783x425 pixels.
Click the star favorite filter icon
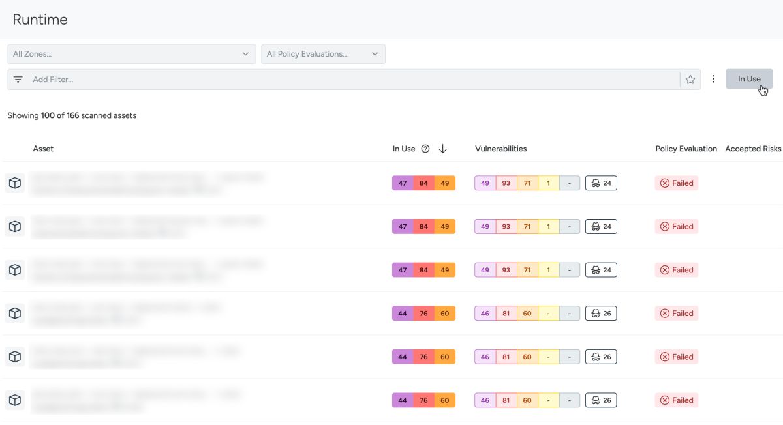pyautogui.click(x=690, y=80)
